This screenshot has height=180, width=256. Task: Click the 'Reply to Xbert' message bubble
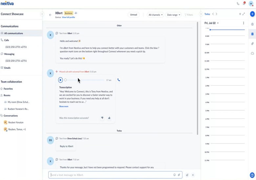(66, 146)
